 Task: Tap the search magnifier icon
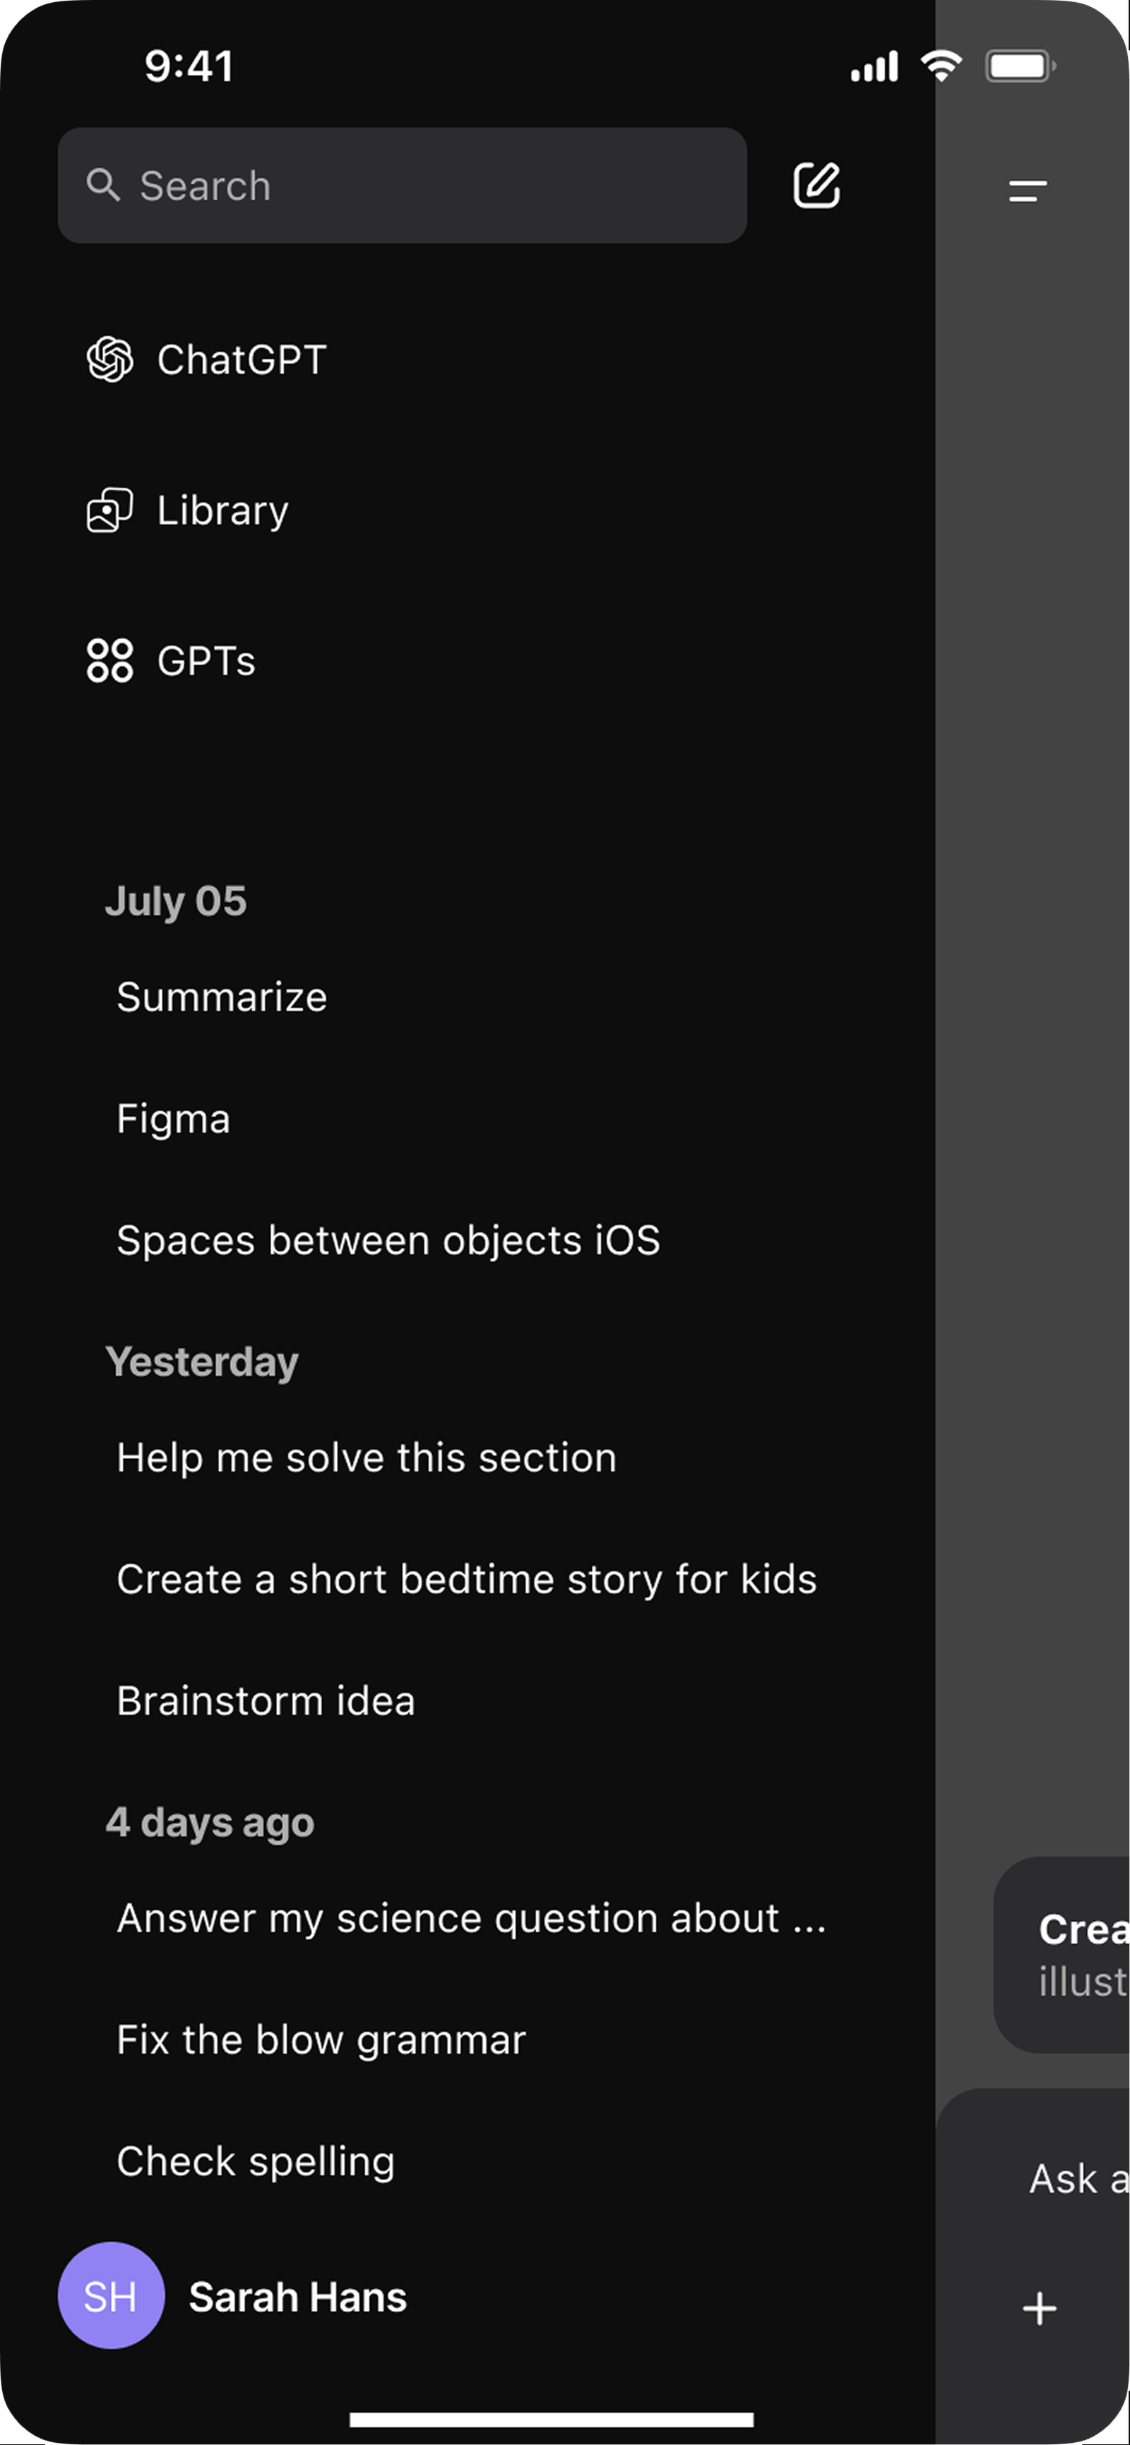click(x=102, y=185)
